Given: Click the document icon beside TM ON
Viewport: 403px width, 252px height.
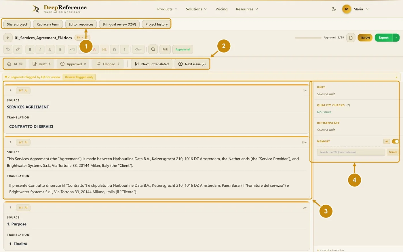Looking at the screenshot, I should 351,38.
